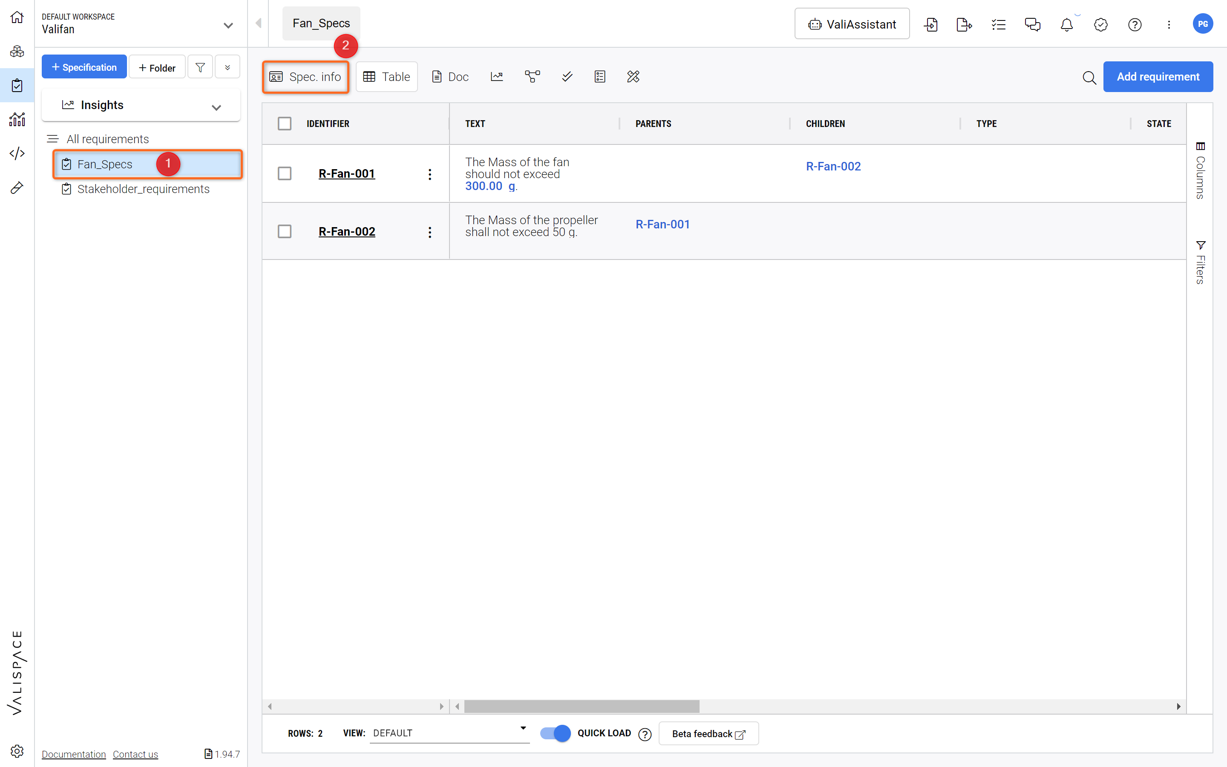This screenshot has height=767, width=1227.
Task: Open the help question mark icon
Action: point(1135,24)
